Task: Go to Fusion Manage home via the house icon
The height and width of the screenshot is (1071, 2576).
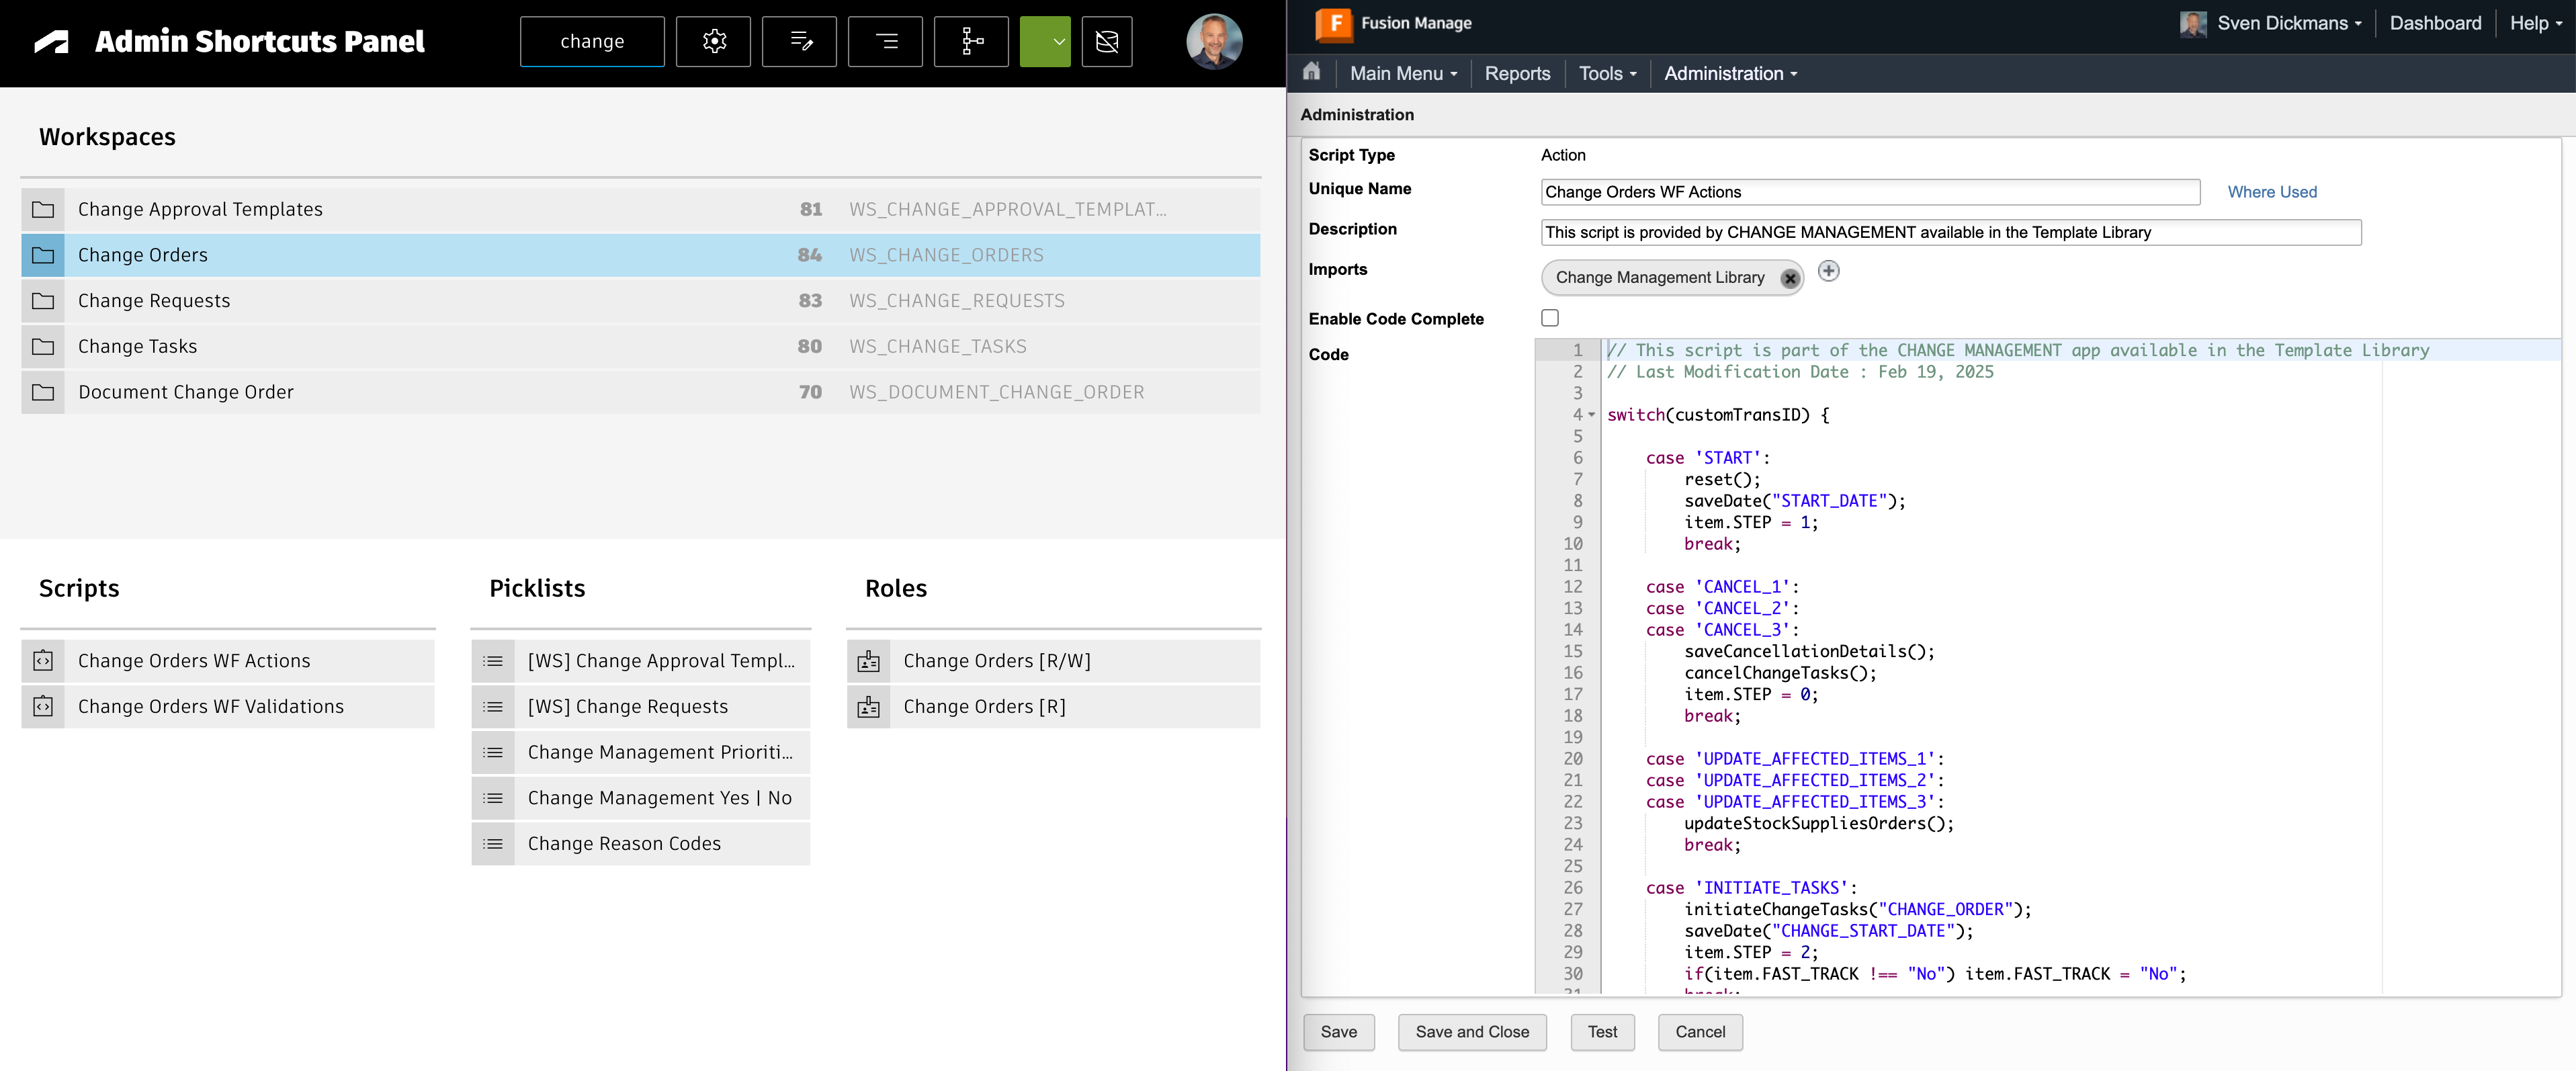Action: coord(1311,72)
